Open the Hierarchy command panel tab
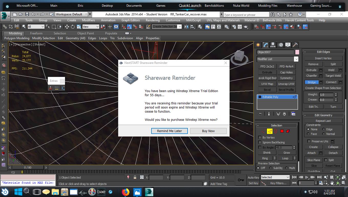Image resolution: width=348 pixels, height=197 pixels. click(273, 45)
